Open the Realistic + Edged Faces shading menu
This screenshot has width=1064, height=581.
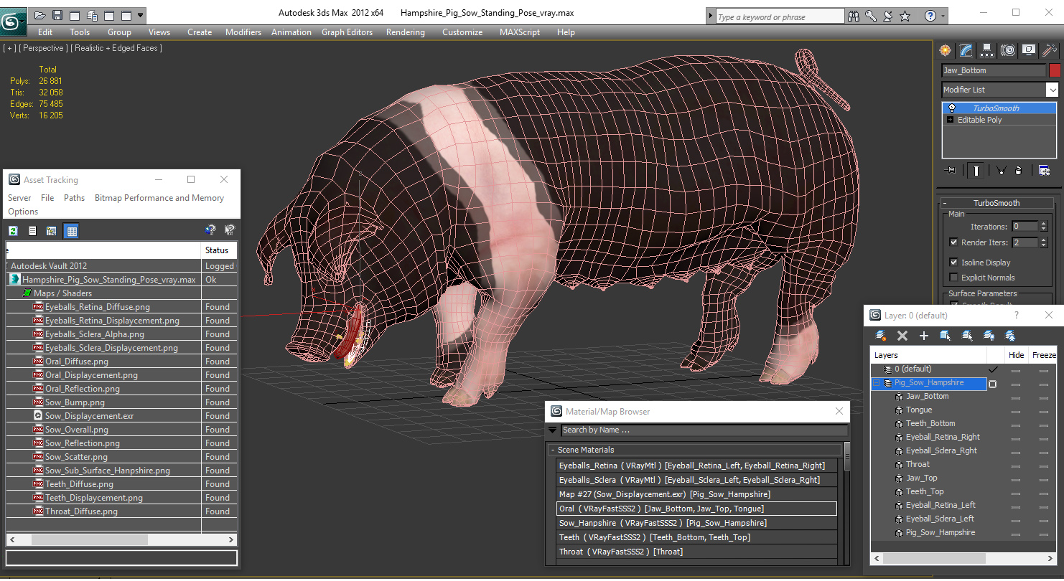[118, 48]
